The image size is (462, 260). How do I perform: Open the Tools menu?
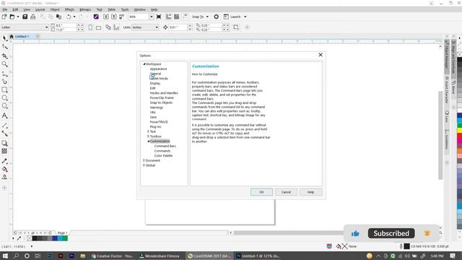125,9
